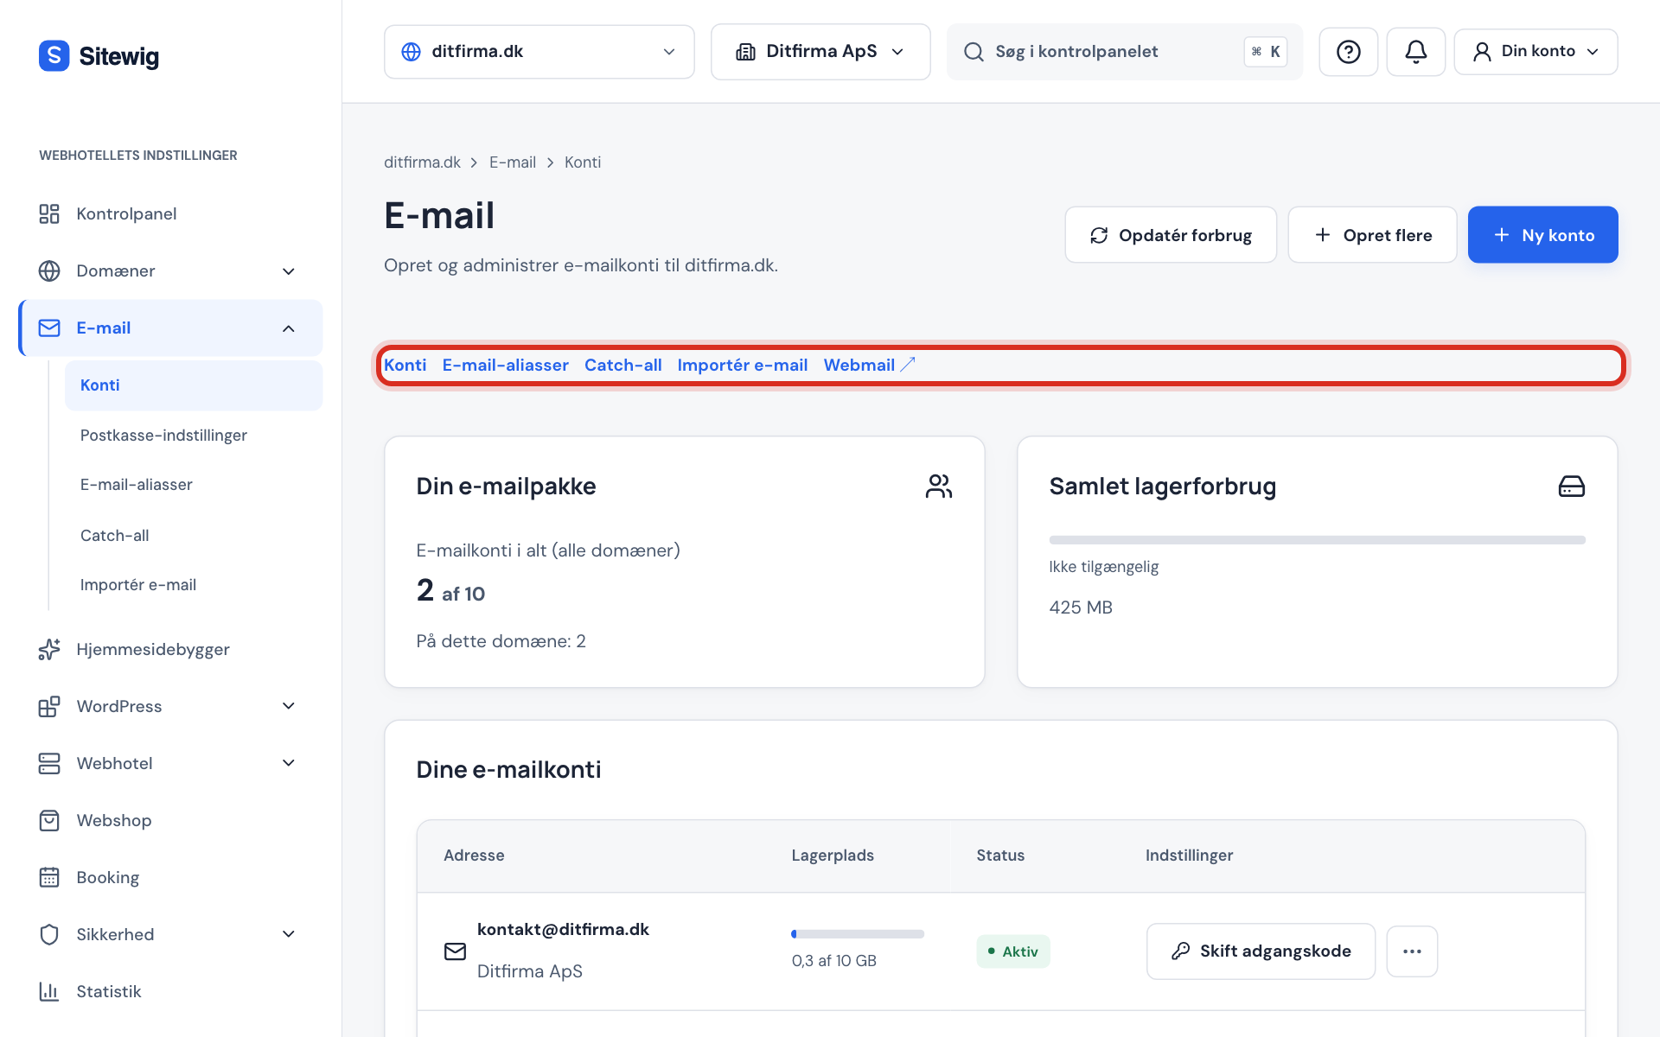The height and width of the screenshot is (1037, 1660).
Task: Click the Sitewig logo icon
Action: [54, 55]
